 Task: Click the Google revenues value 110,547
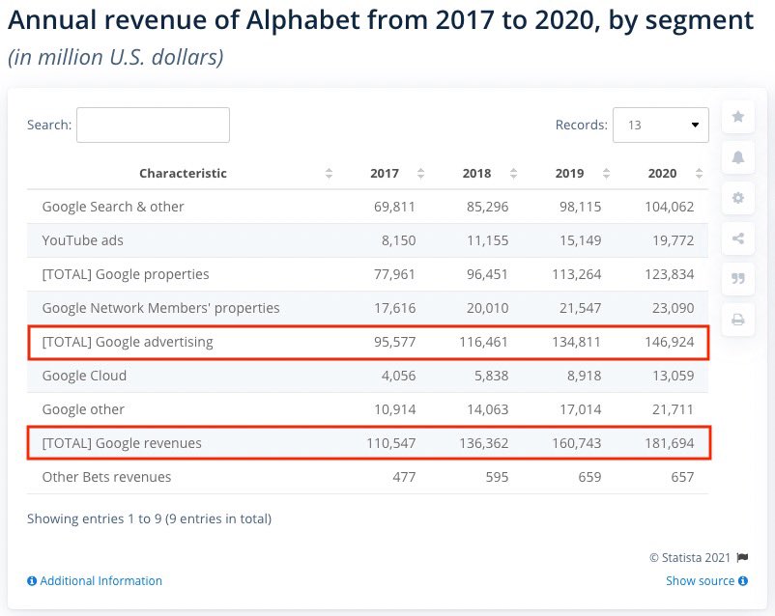pyautogui.click(x=391, y=443)
